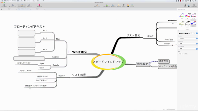The image size is (198, 111).
Task: Open the 編集 menu
Action: [x=18, y=1]
